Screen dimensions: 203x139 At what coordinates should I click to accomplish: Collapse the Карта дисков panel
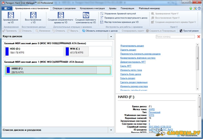[x=111, y=37]
